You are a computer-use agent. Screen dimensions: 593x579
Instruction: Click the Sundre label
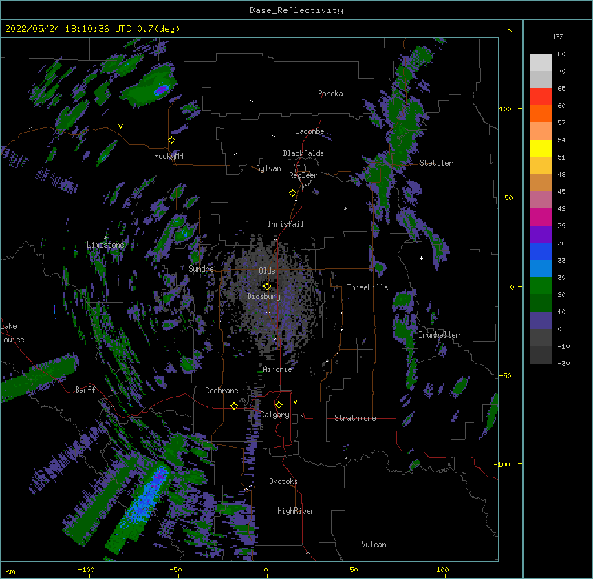(x=201, y=269)
